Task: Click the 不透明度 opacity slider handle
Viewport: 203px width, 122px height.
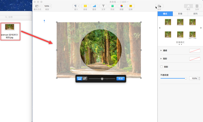Action: point(186,78)
